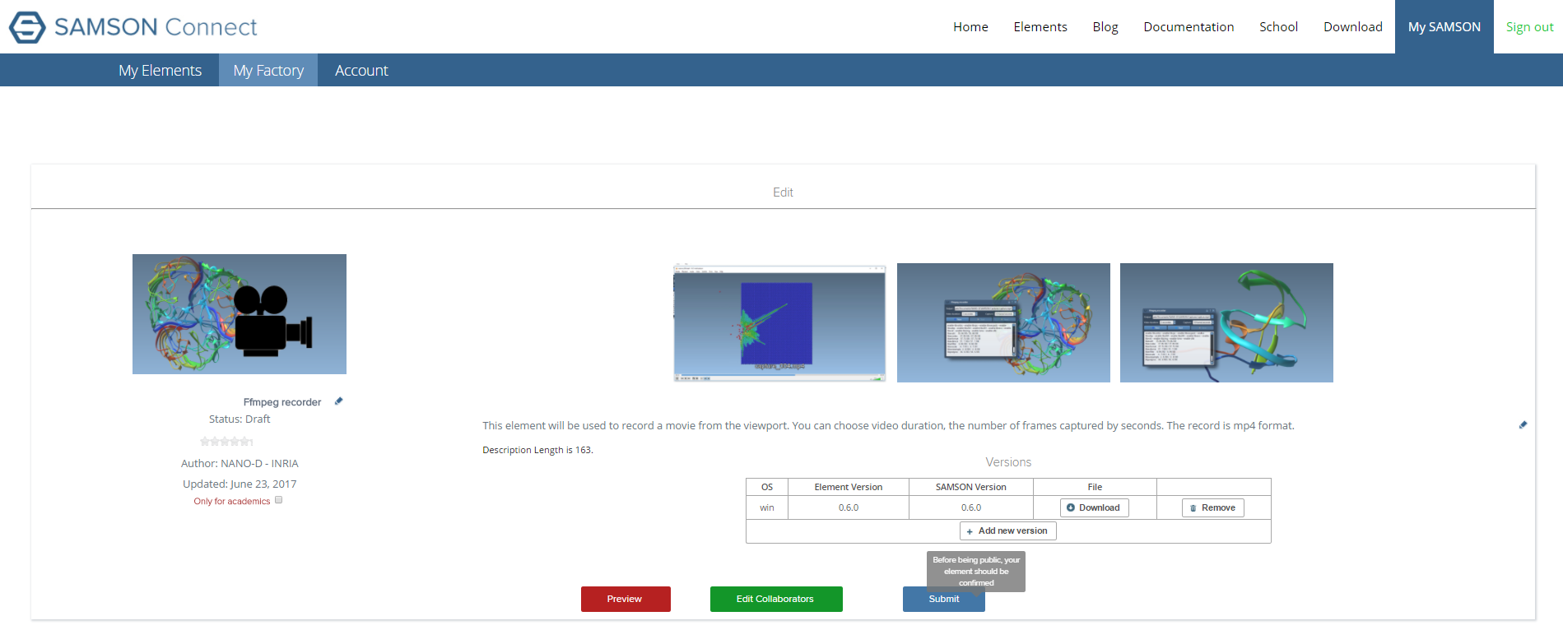Viewport: 1563px width, 630px height.
Task: Remove the win 0.6.0 version
Action: tap(1212, 507)
